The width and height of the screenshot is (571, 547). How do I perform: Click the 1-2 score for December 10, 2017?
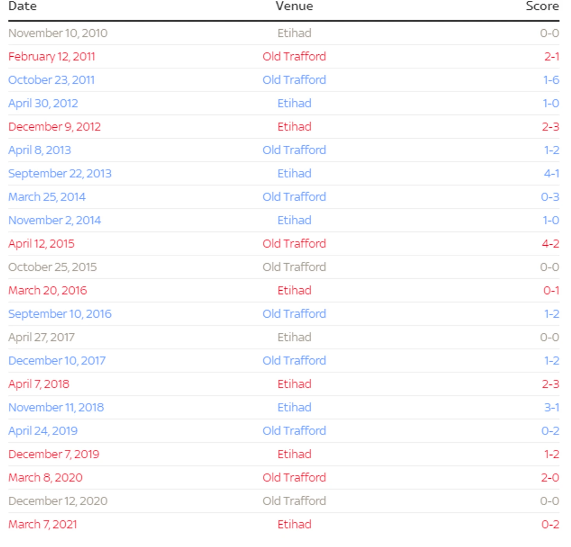tap(551, 361)
